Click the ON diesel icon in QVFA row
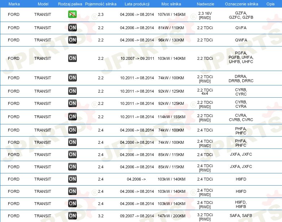Viewport: 282px width, 222px height. click(x=72, y=28)
